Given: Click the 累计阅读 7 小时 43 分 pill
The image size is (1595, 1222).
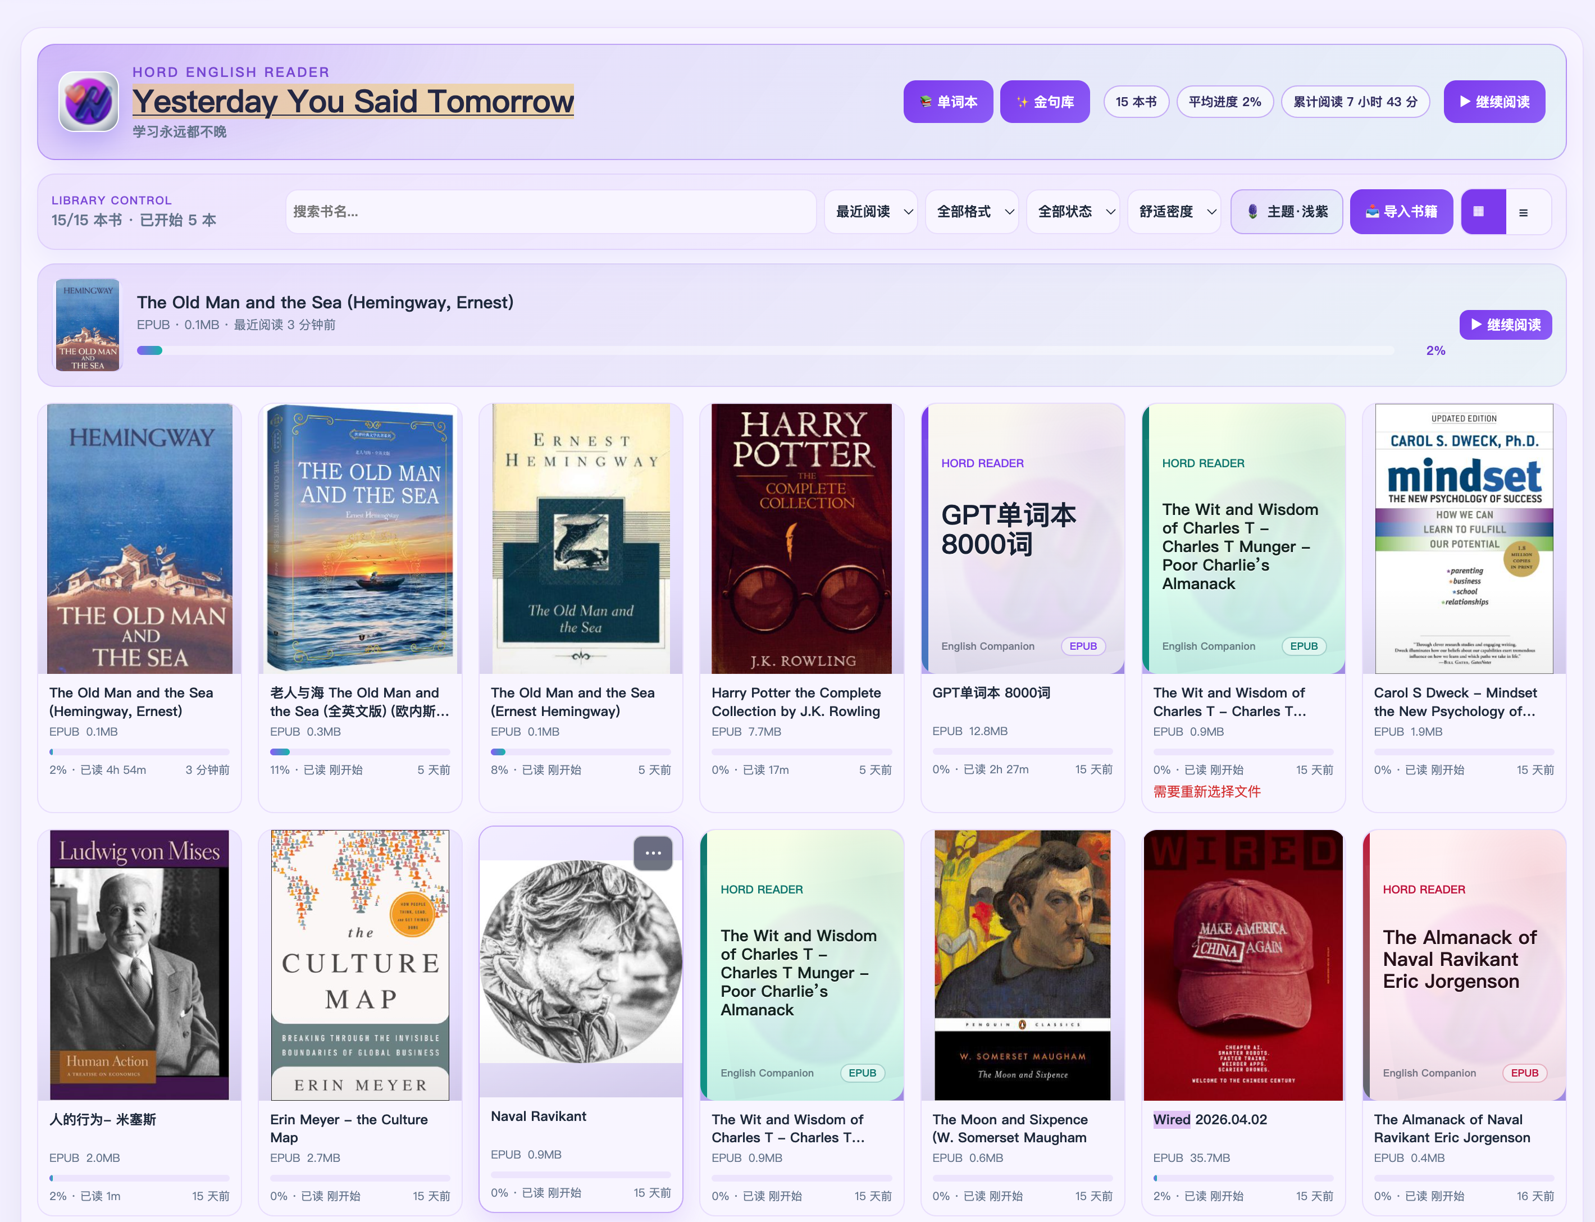Looking at the screenshot, I should pos(1355,102).
